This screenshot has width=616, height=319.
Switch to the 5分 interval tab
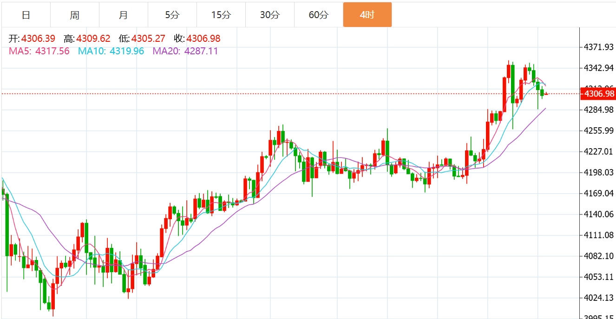tap(172, 15)
